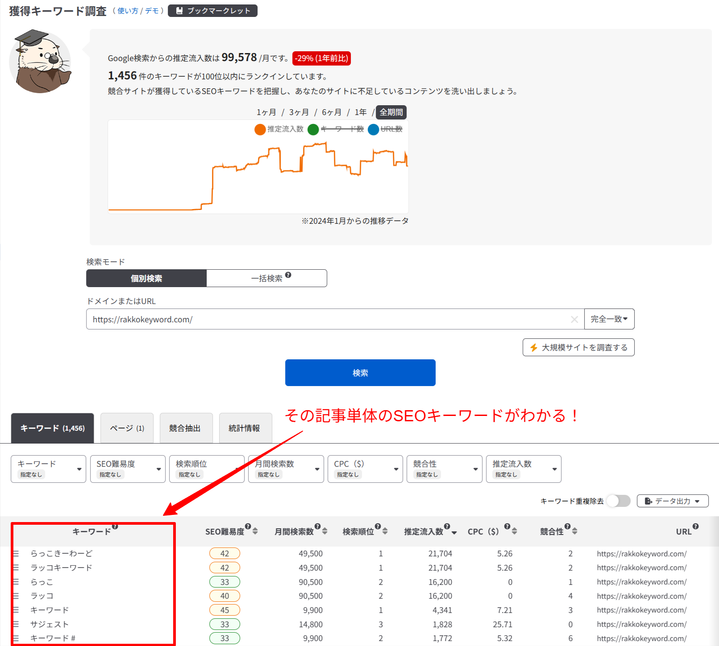Sort by 月間検索数 column arrows
The height and width of the screenshot is (646, 719).
[325, 531]
